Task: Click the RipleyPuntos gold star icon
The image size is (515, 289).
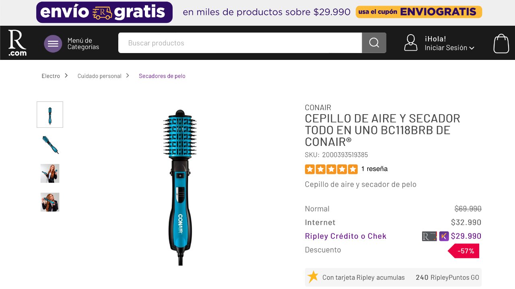Action: click(313, 277)
